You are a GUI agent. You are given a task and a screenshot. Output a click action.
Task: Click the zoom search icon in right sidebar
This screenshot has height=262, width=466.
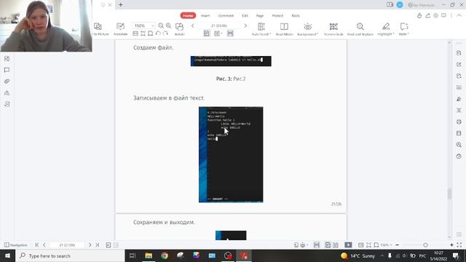pos(459,145)
